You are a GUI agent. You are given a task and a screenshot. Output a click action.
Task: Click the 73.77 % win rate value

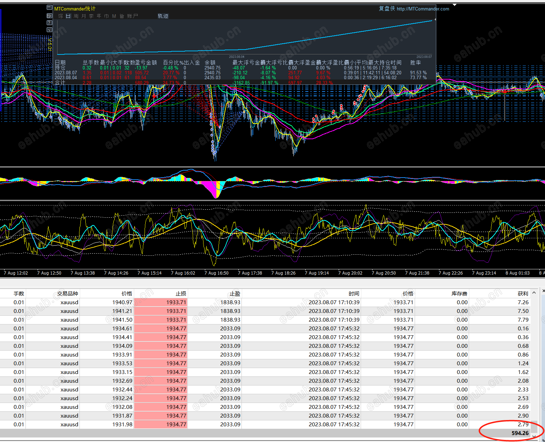[x=418, y=78]
